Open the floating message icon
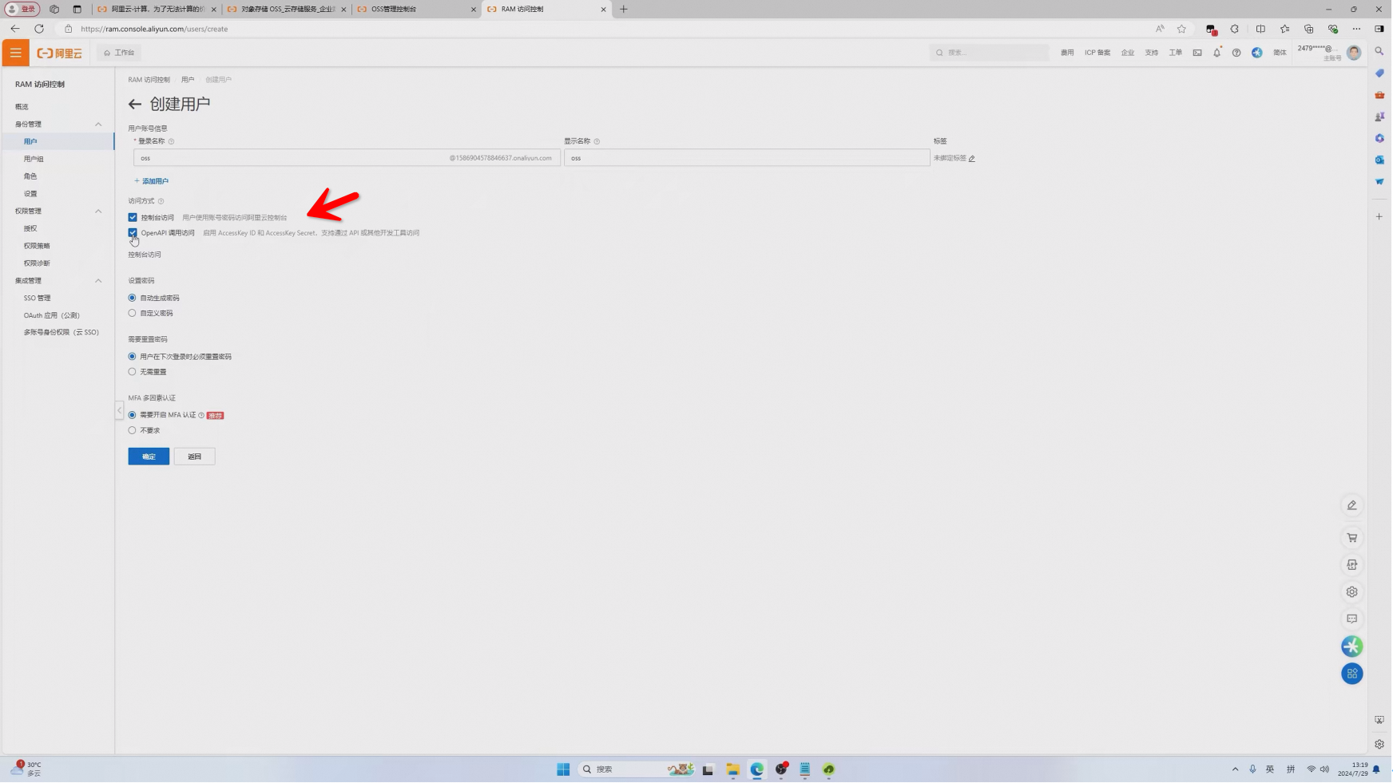The height and width of the screenshot is (783, 1393). point(1352,619)
